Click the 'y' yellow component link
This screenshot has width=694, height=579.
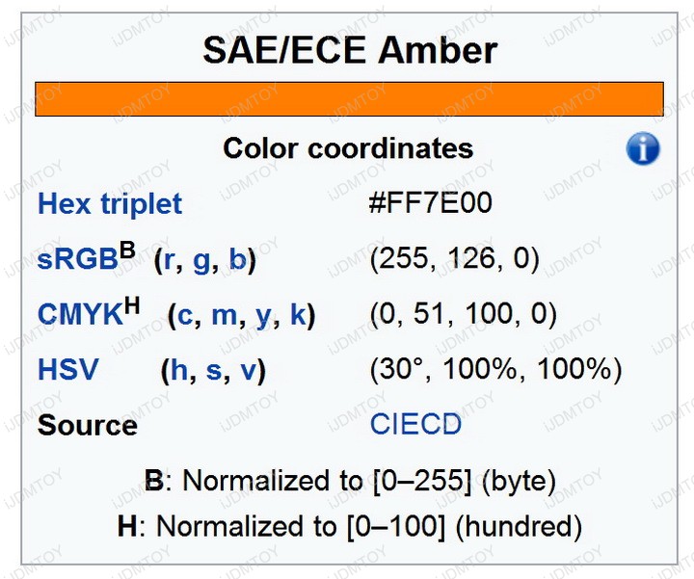tap(264, 318)
